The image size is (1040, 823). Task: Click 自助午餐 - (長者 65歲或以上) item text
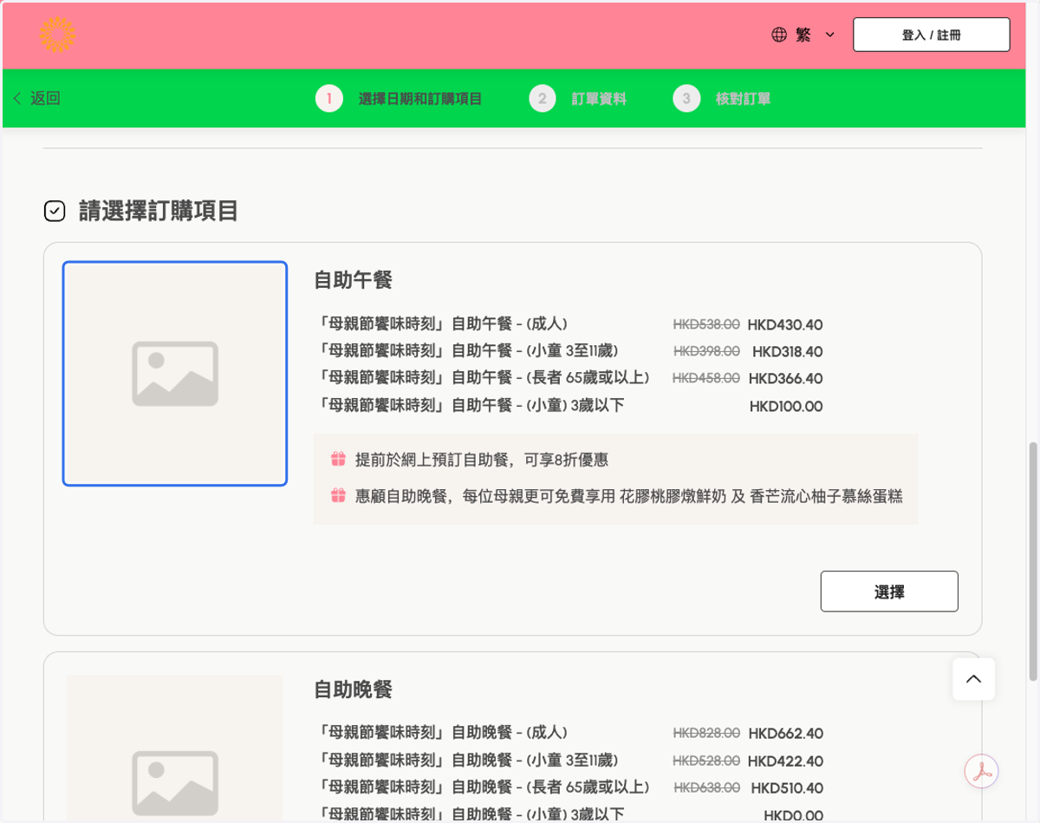click(x=484, y=377)
